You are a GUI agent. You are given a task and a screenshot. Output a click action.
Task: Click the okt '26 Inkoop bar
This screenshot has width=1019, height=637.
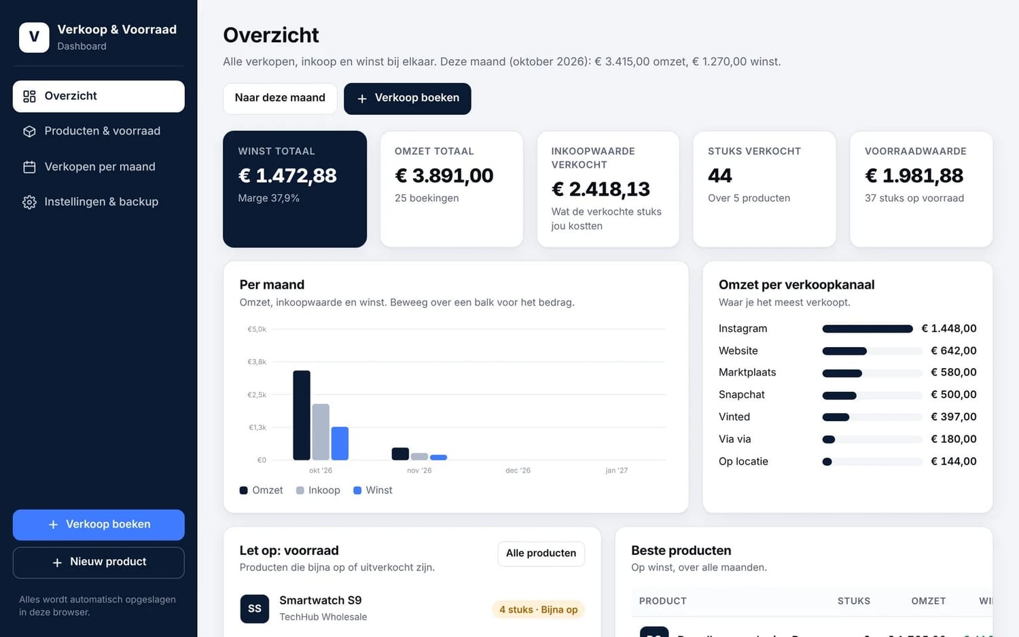click(x=321, y=432)
